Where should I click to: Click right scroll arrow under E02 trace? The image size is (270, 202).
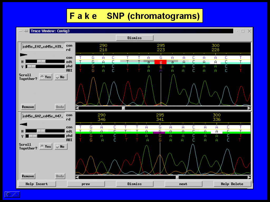(249, 108)
